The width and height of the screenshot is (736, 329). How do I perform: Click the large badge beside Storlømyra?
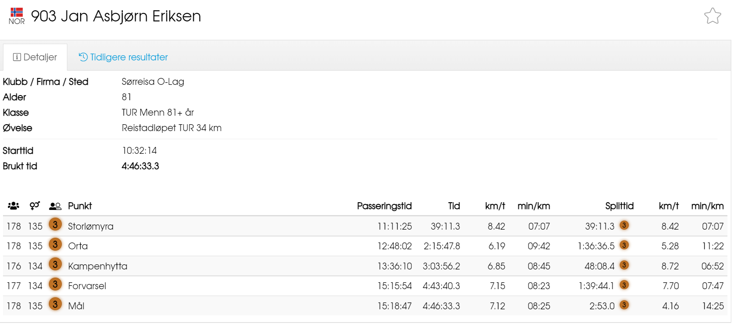(x=55, y=224)
